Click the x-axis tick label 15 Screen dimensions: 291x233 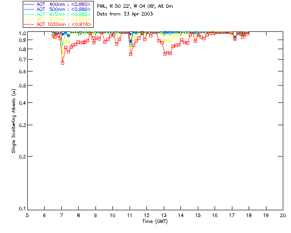click(198, 215)
